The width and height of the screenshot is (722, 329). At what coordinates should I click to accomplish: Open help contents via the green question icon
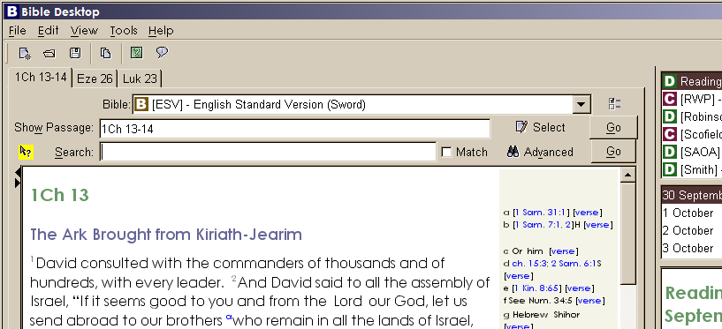136,53
